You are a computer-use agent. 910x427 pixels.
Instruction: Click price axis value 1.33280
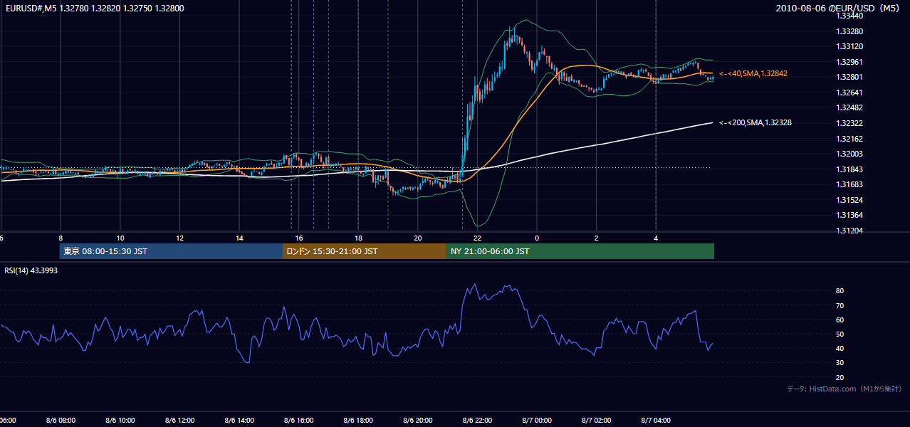click(849, 31)
